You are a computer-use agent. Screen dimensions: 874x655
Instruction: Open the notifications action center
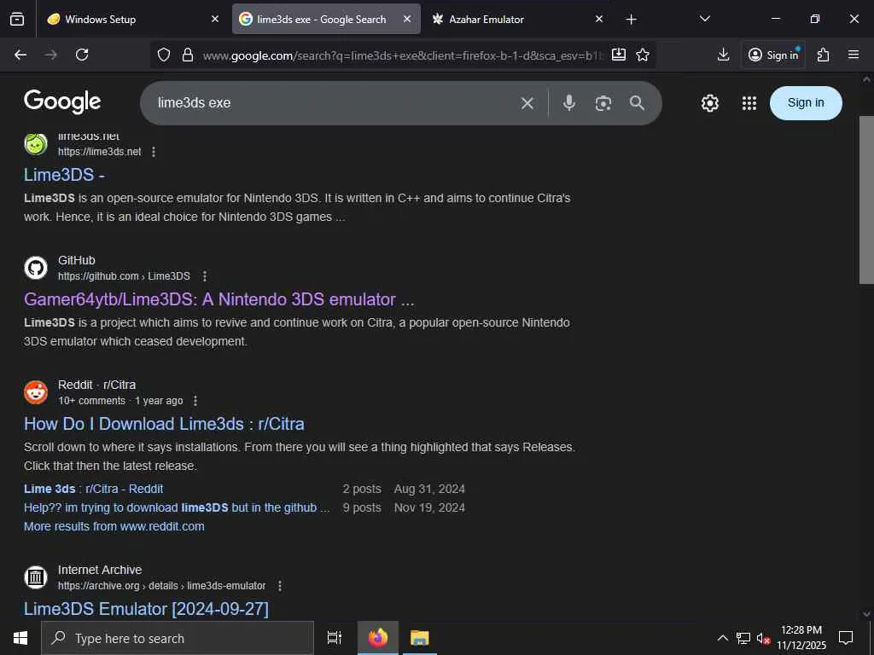(x=846, y=638)
